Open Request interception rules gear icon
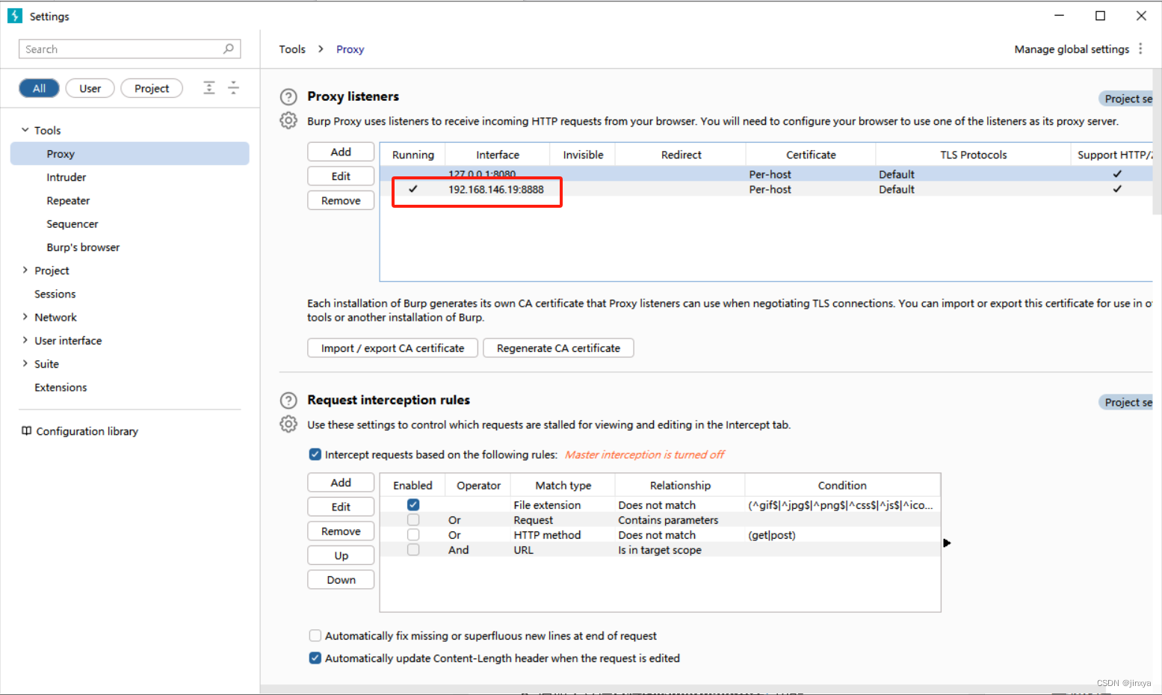This screenshot has width=1162, height=695. coord(288,424)
